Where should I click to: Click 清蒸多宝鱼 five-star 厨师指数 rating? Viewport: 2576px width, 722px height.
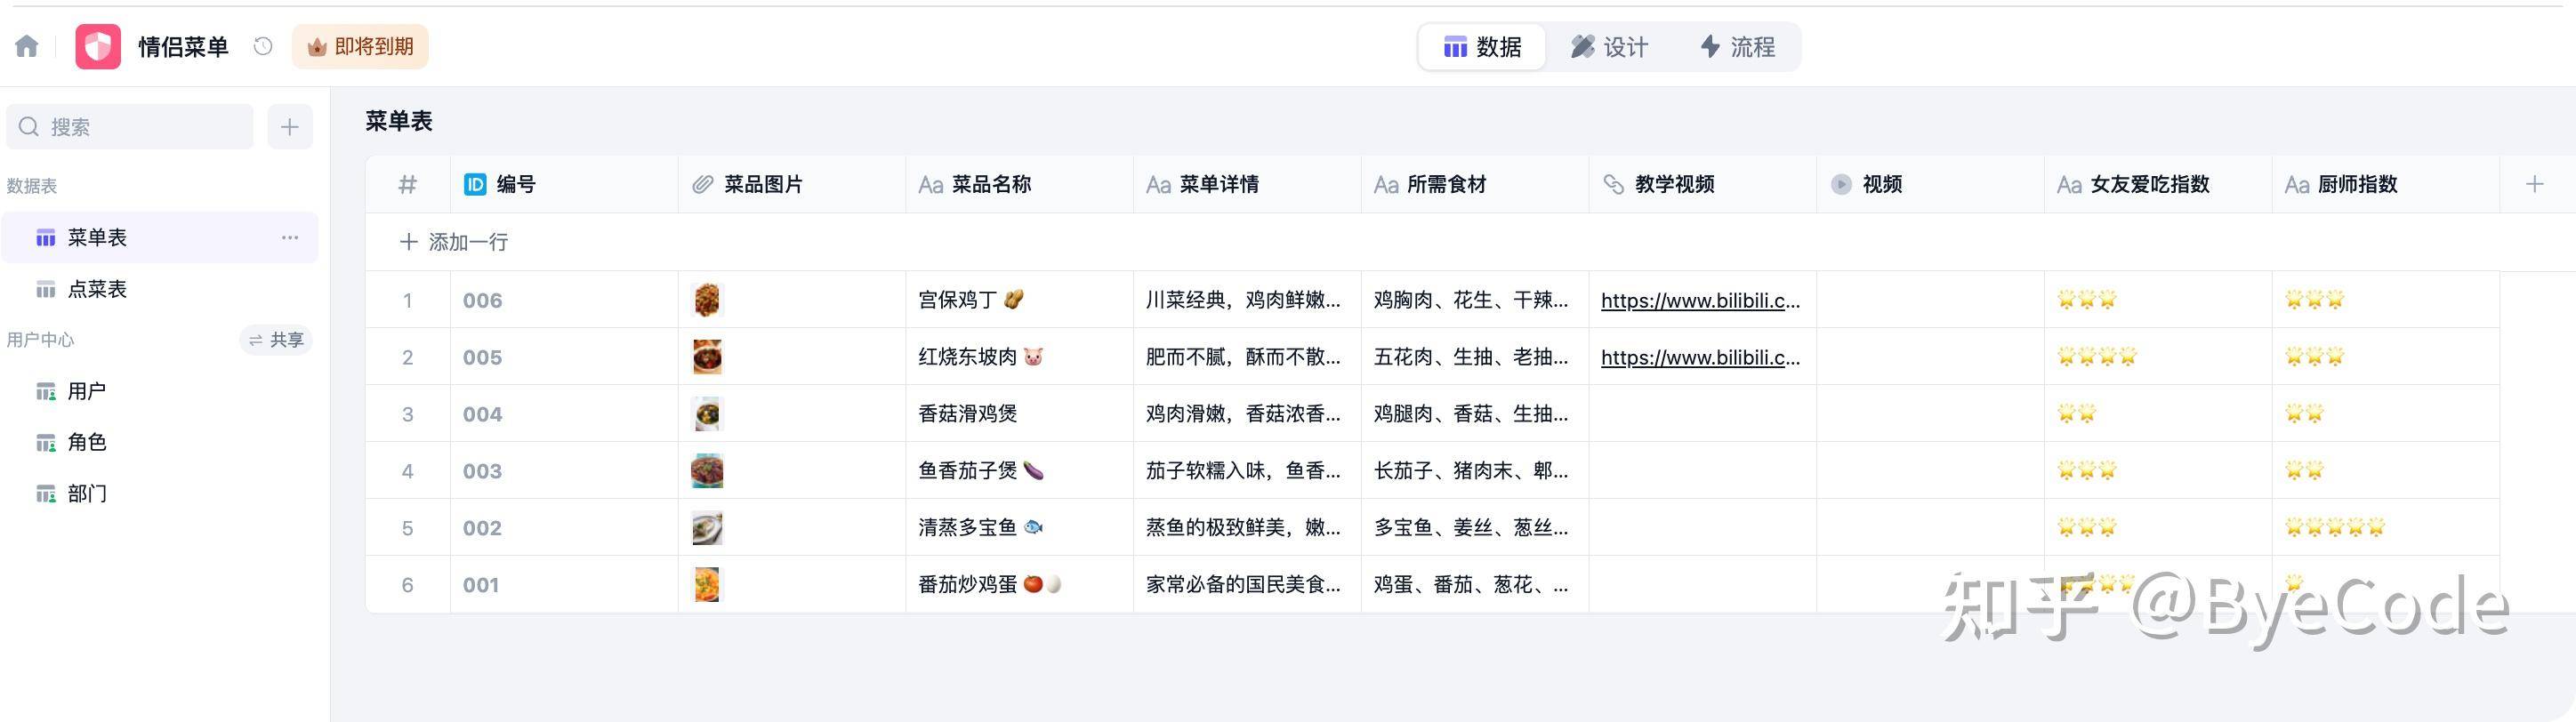[x=2334, y=527]
